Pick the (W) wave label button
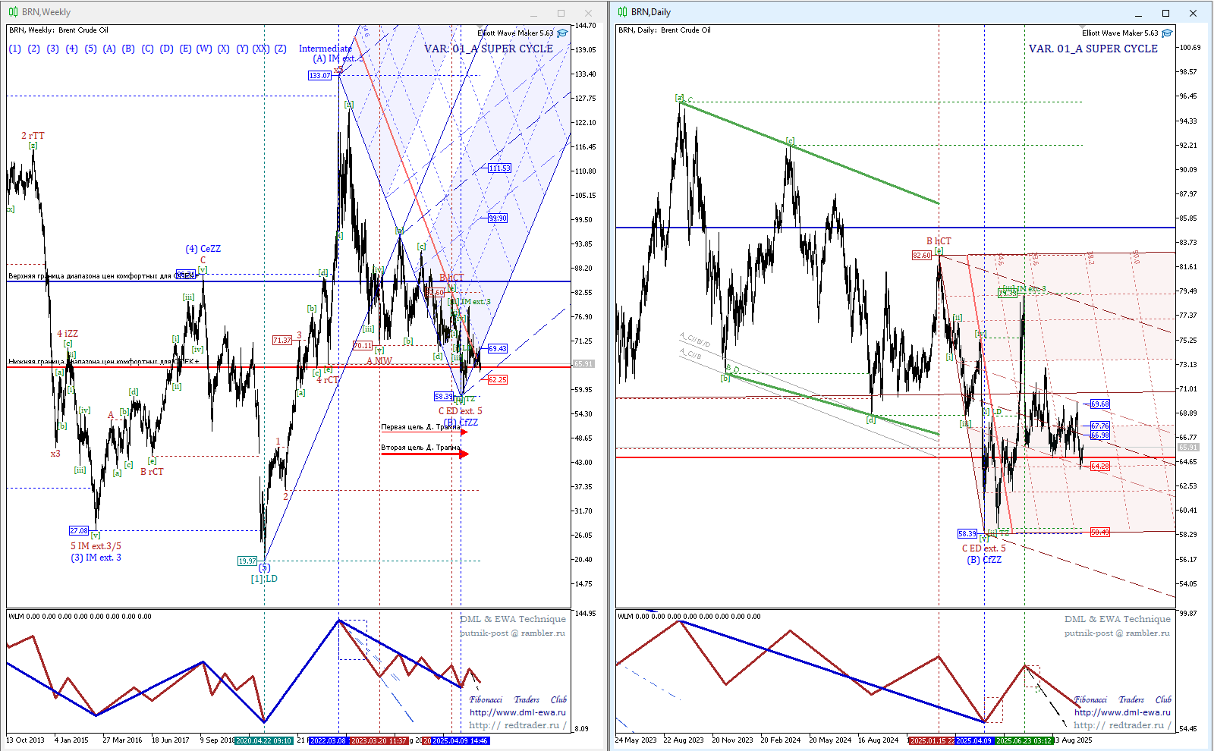This screenshot has width=1214, height=751. (204, 49)
